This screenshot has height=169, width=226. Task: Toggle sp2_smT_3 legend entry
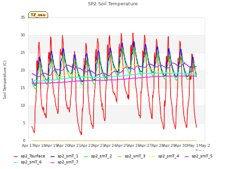tap(131, 156)
